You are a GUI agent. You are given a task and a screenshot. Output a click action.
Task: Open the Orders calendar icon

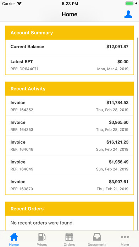tap(69, 237)
